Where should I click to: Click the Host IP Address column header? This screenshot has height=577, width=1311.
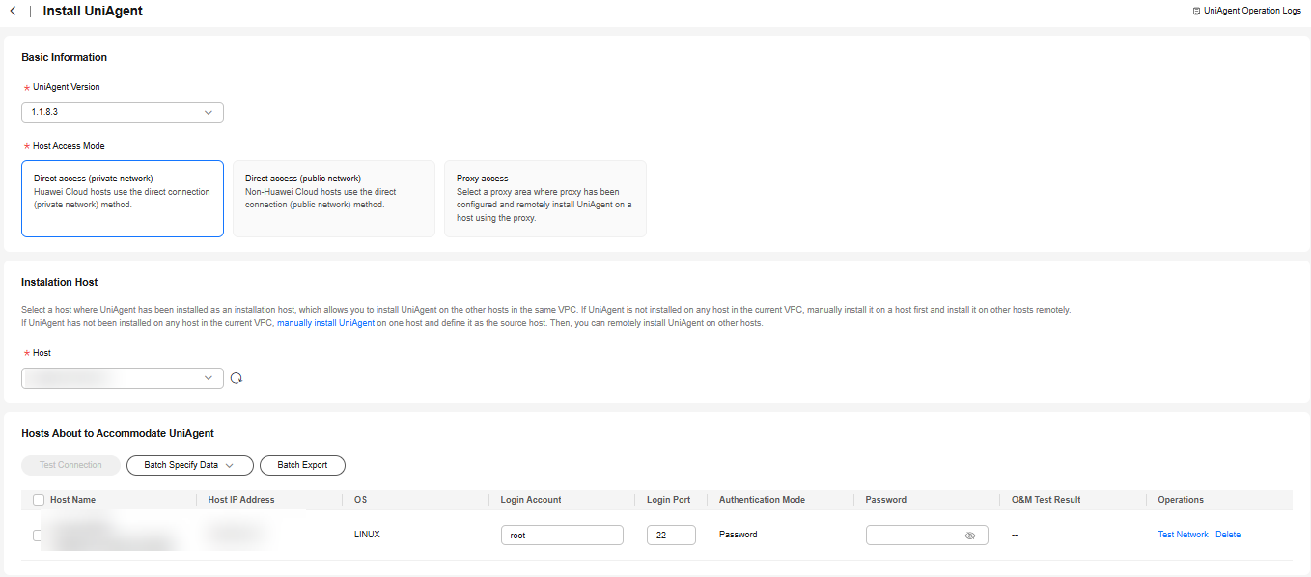click(241, 500)
